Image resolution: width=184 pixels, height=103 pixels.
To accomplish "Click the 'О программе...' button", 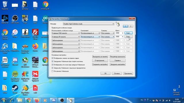I will coord(100,60).
